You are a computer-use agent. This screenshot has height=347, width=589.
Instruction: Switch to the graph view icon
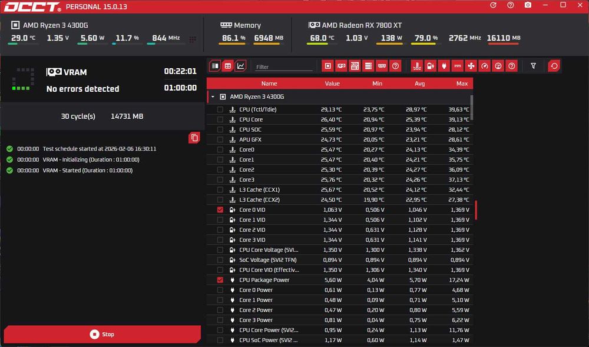coord(240,66)
